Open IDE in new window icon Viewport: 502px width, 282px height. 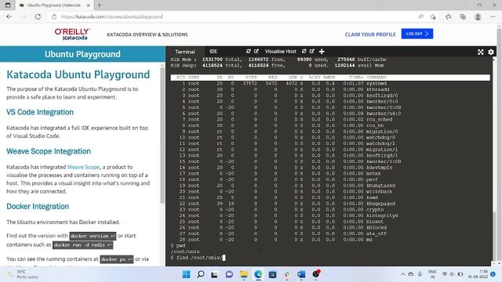pos(256,51)
